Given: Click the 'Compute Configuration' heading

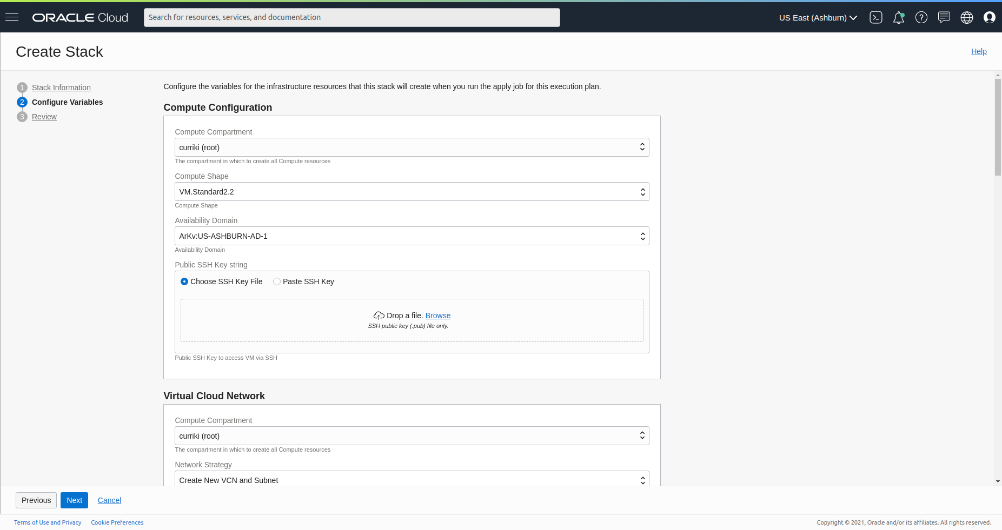Looking at the screenshot, I should pyautogui.click(x=218, y=108).
